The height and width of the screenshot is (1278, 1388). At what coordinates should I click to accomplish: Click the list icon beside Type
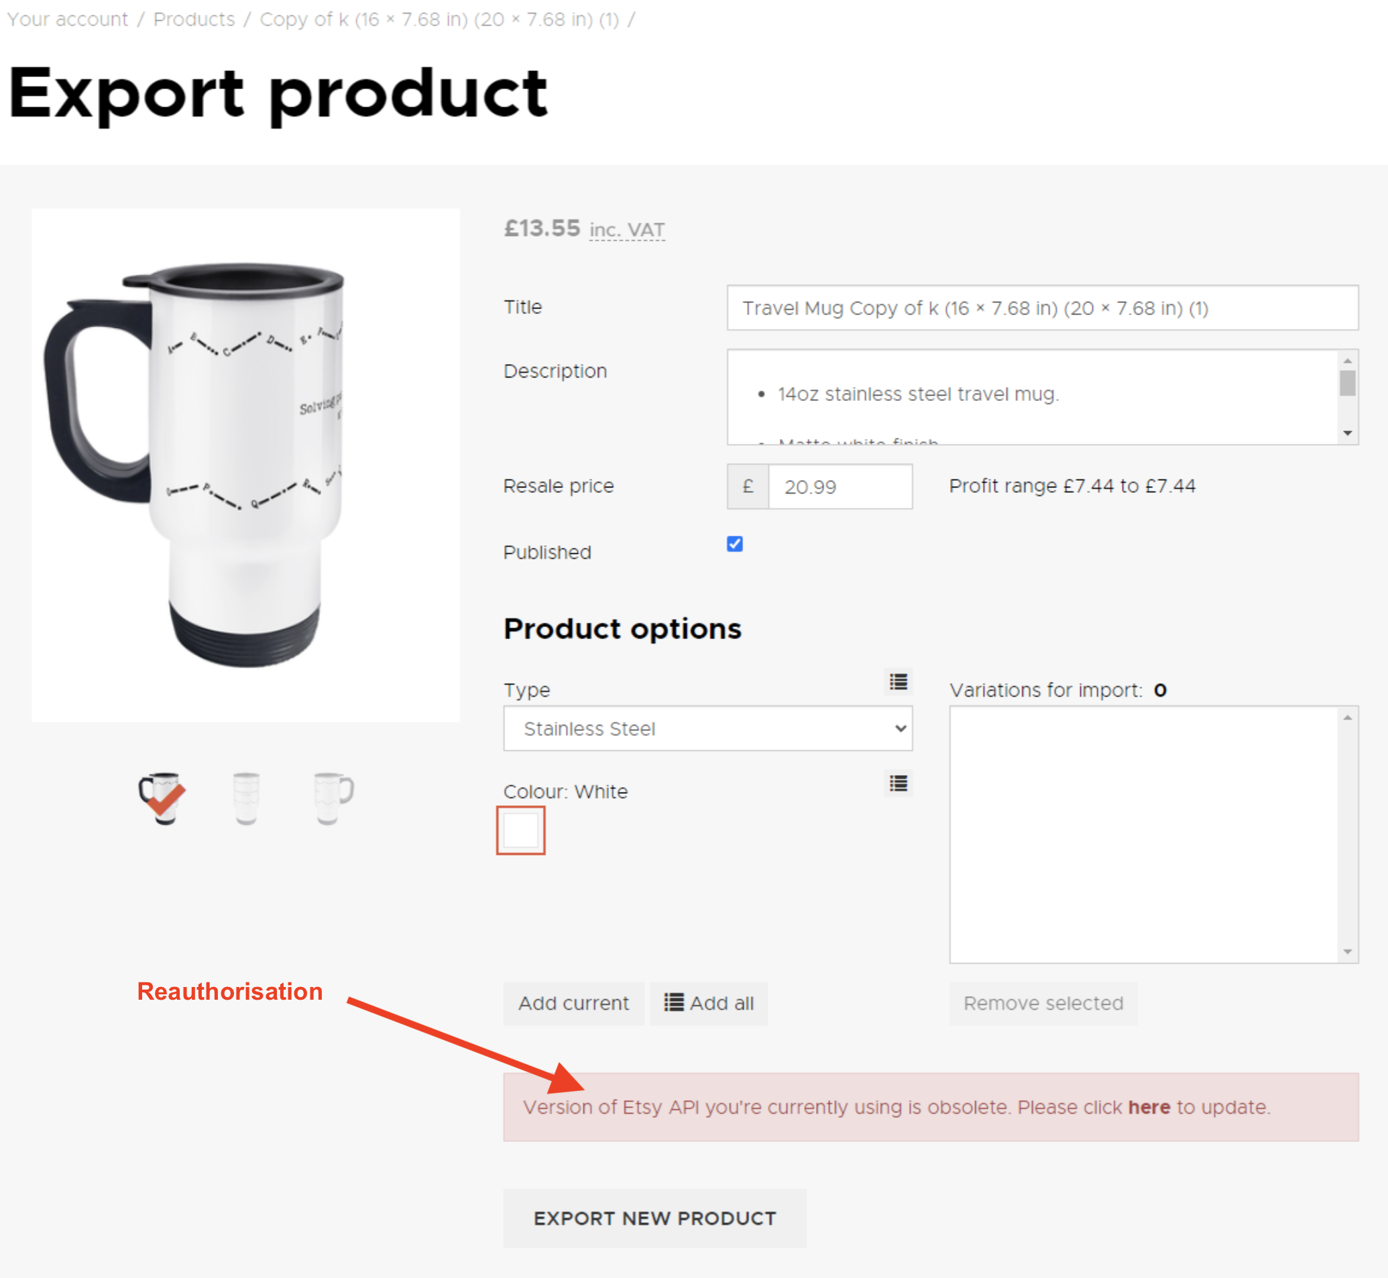[x=898, y=683]
